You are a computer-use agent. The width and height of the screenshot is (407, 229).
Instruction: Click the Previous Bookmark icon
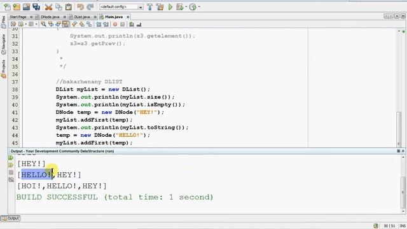(74, 24)
